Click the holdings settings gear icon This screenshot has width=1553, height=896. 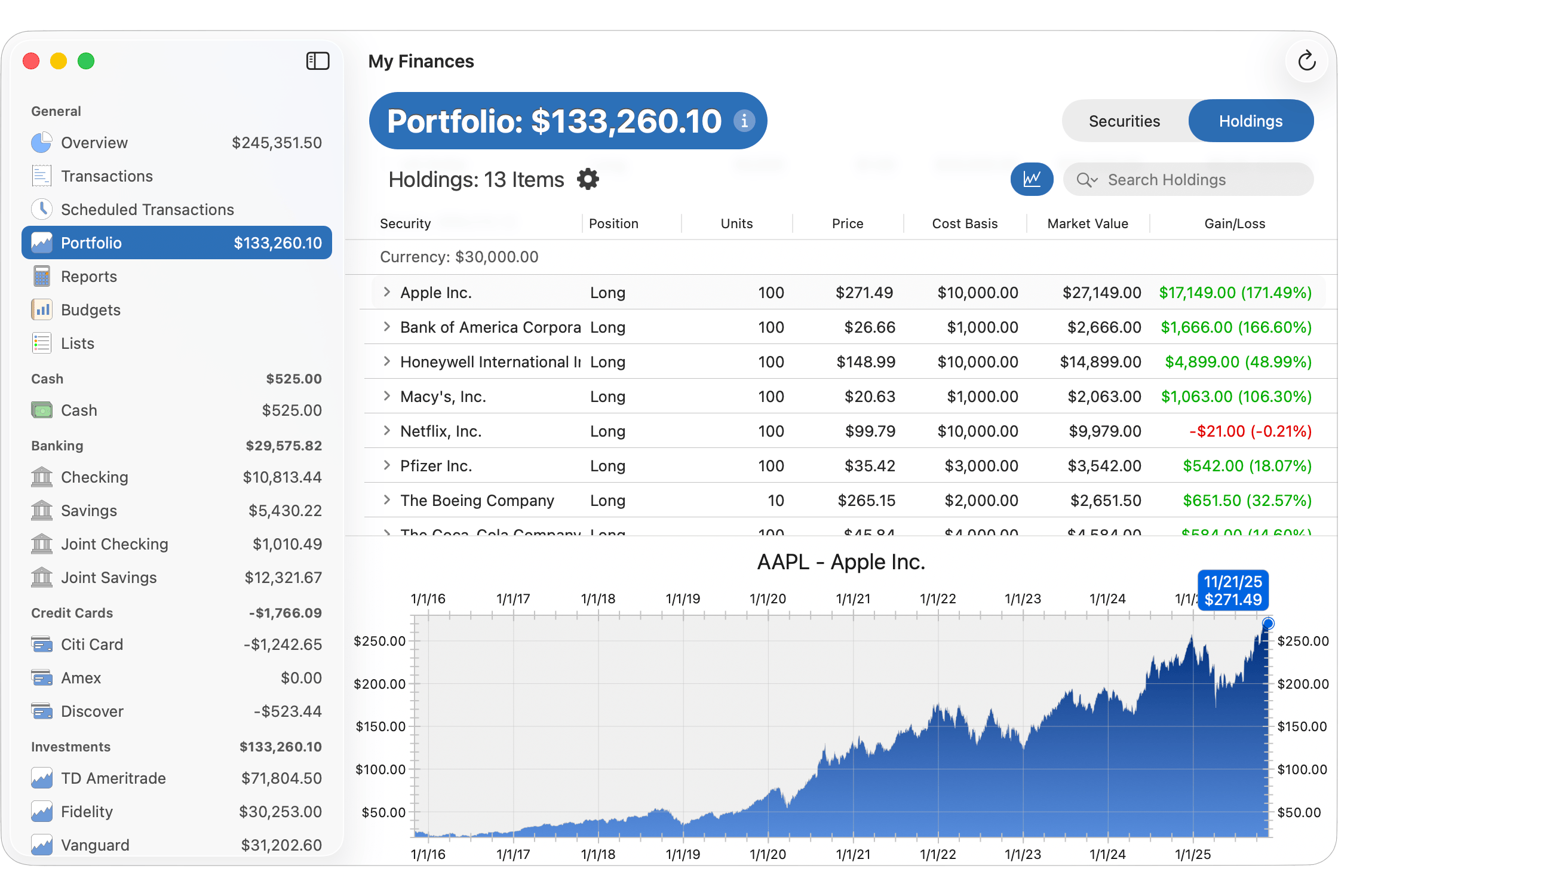pos(588,179)
